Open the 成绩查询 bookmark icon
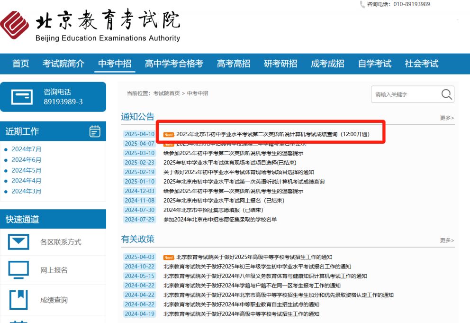The height and width of the screenshot is (323, 470). tap(18, 300)
